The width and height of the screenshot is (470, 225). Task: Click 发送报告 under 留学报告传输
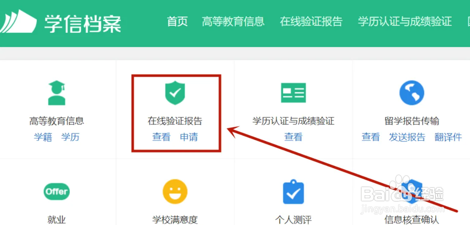coord(407,137)
